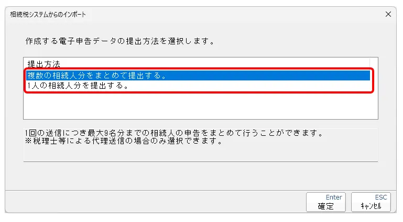Click blank space right of 1人の相続人分 row

click(x=252, y=86)
